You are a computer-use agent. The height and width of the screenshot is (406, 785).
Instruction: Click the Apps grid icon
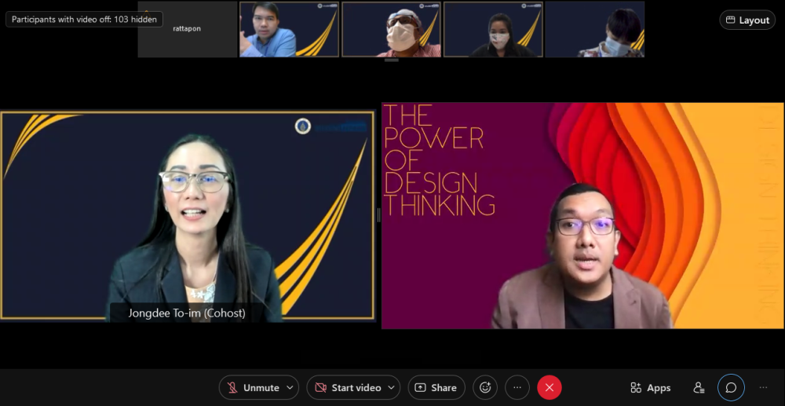coord(650,387)
